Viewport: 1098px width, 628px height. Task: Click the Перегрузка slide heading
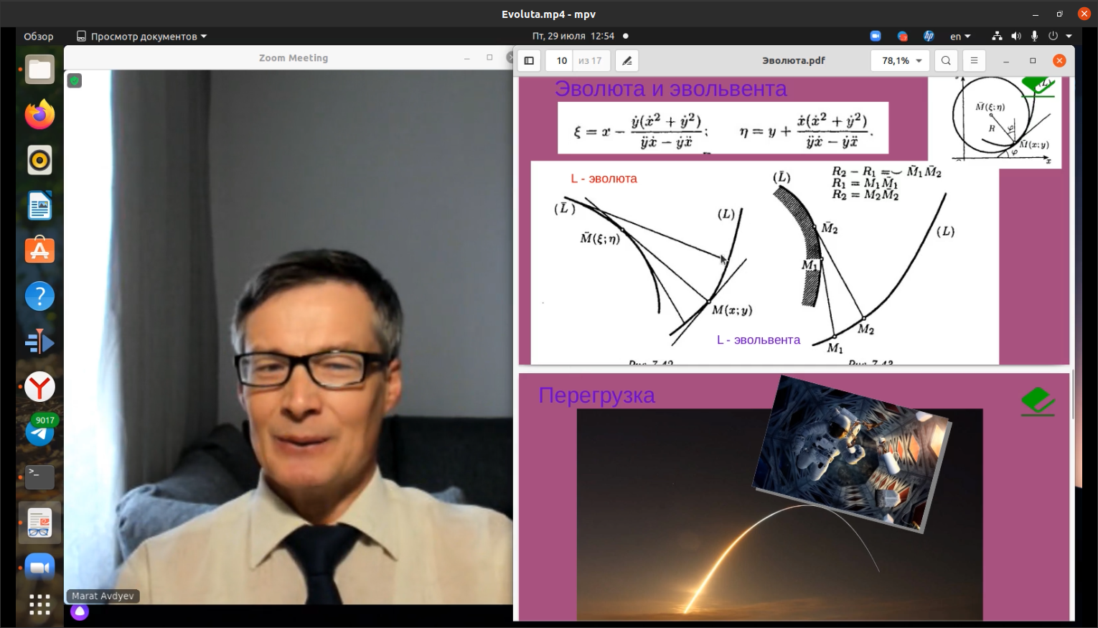(596, 395)
